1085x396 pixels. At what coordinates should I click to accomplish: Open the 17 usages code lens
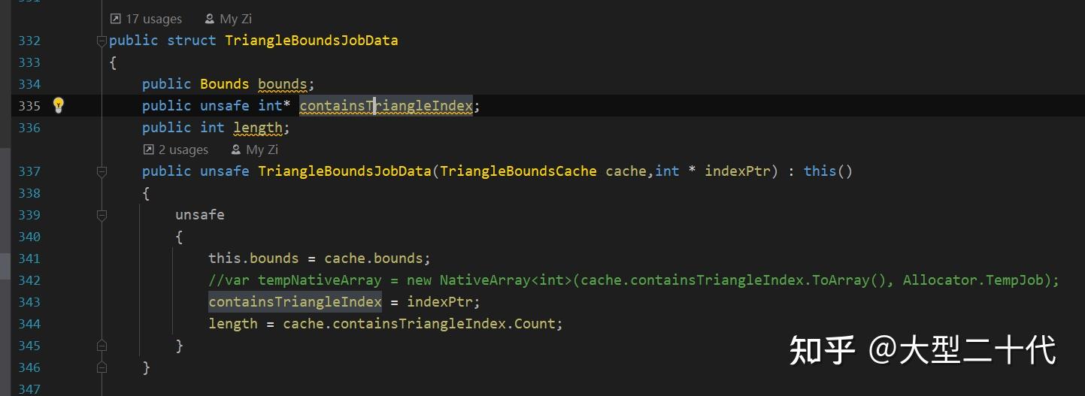point(147,19)
